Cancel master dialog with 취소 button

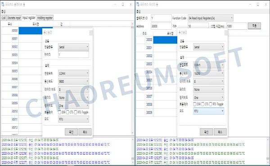220,132
